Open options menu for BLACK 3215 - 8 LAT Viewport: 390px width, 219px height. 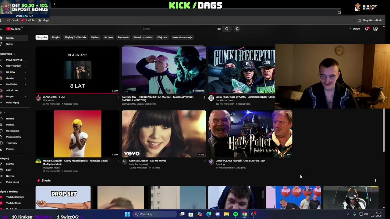(118, 97)
